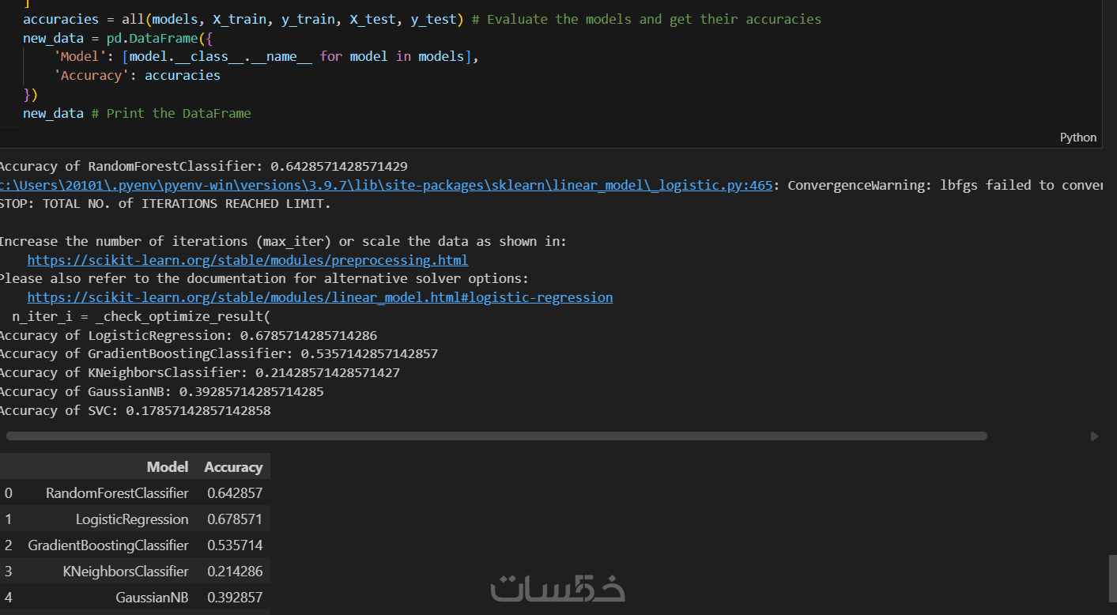Click the 'Accuracy of SVC' output line
Screen dimensions: 1117x615
coord(134,410)
